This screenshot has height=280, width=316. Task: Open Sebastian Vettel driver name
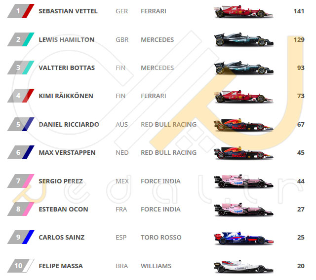(68, 11)
